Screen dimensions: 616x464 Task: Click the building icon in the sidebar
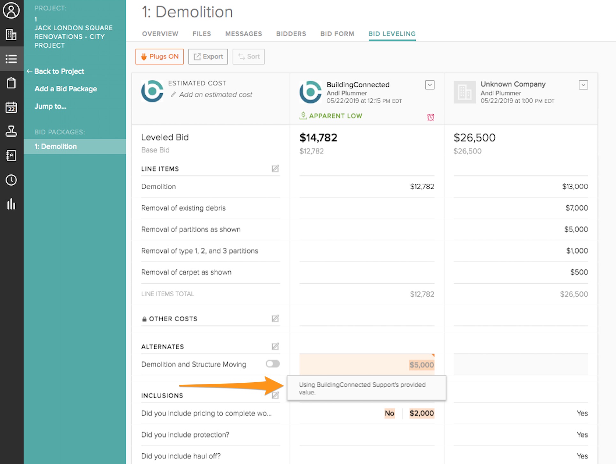click(x=11, y=35)
